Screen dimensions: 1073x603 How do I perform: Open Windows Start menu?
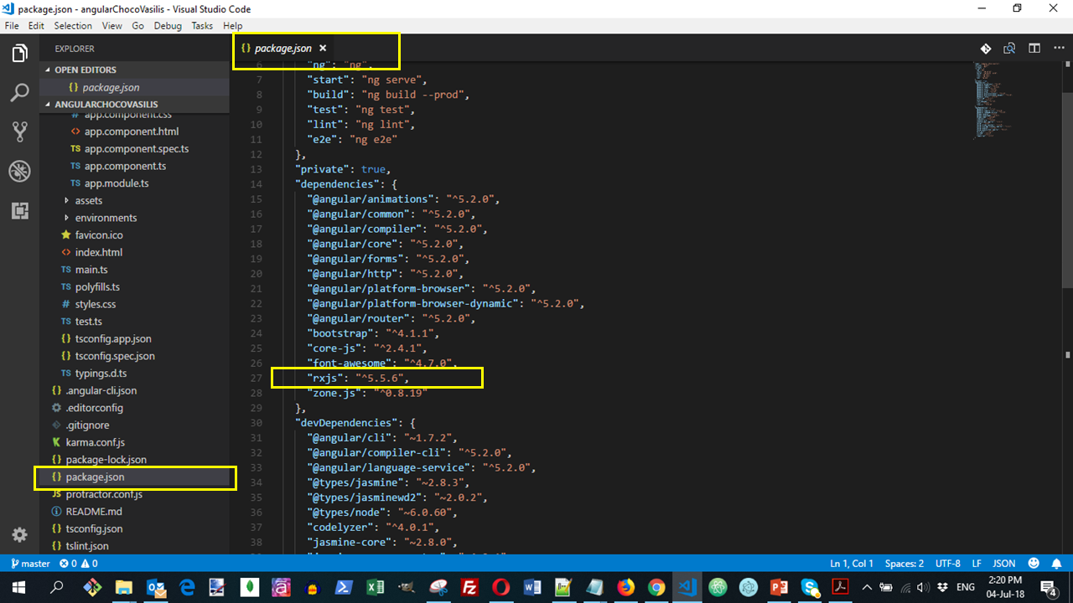click(x=19, y=587)
